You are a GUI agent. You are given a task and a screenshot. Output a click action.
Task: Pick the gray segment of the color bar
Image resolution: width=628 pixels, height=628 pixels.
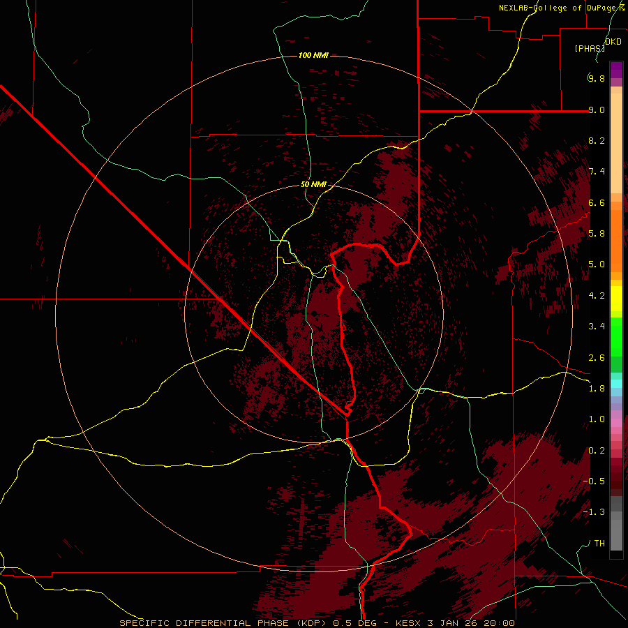[616, 523]
